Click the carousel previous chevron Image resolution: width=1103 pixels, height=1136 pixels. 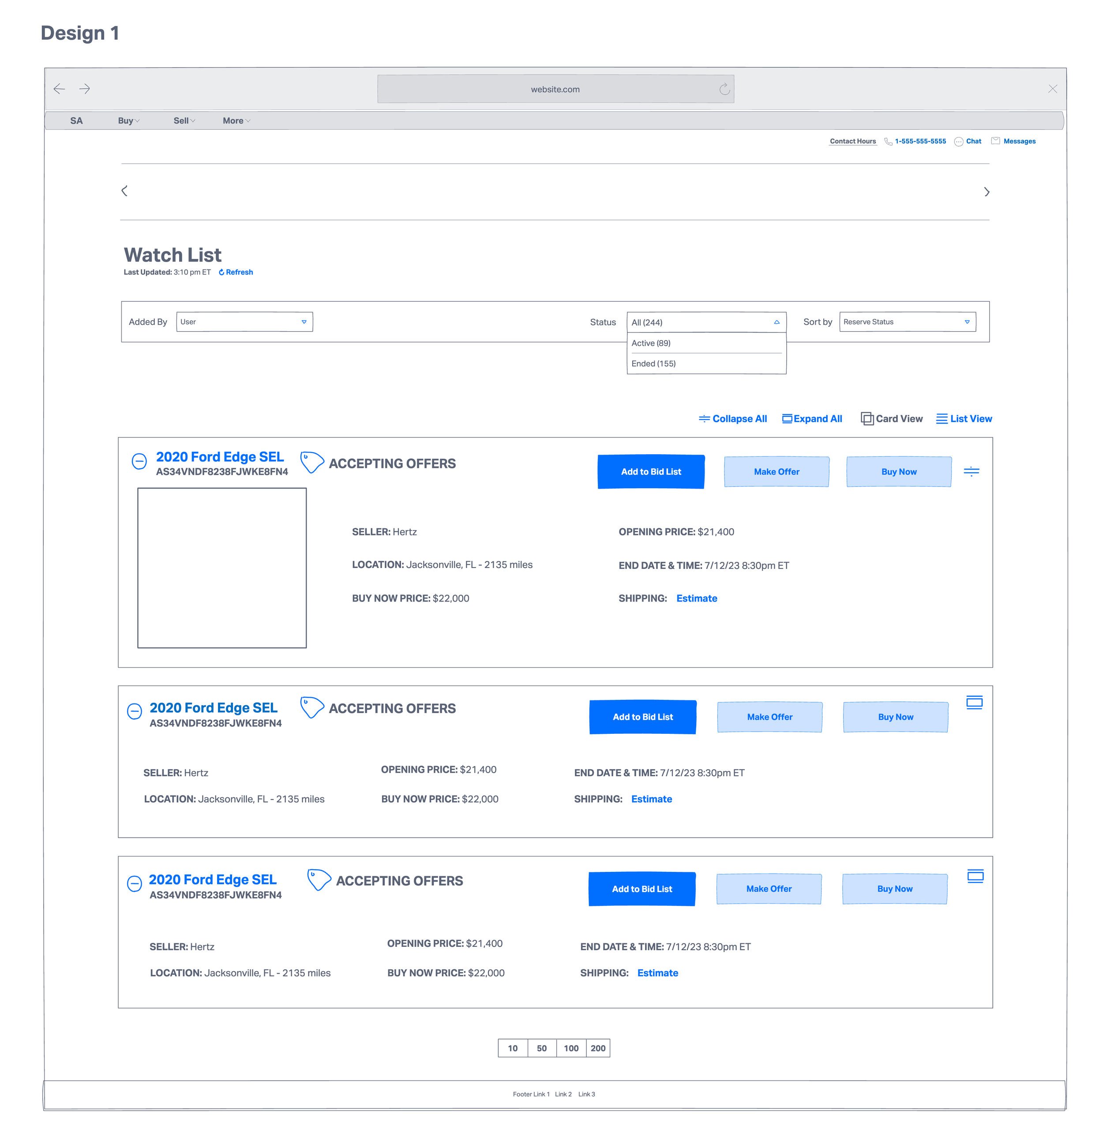(124, 191)
